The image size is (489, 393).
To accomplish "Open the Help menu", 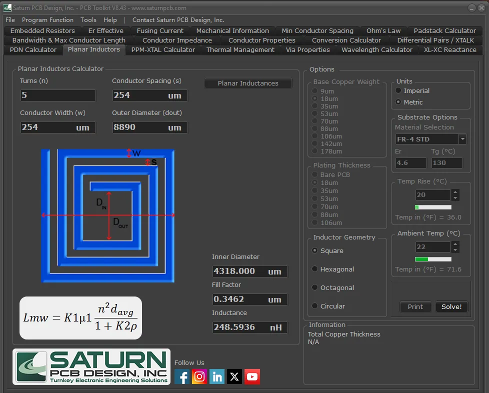I will [110, 20].
